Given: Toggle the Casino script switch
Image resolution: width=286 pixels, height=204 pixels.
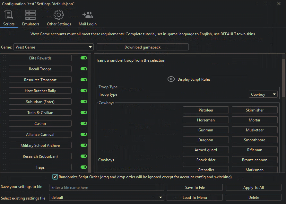Looking at the screenshot, I should tap(84, 123).
